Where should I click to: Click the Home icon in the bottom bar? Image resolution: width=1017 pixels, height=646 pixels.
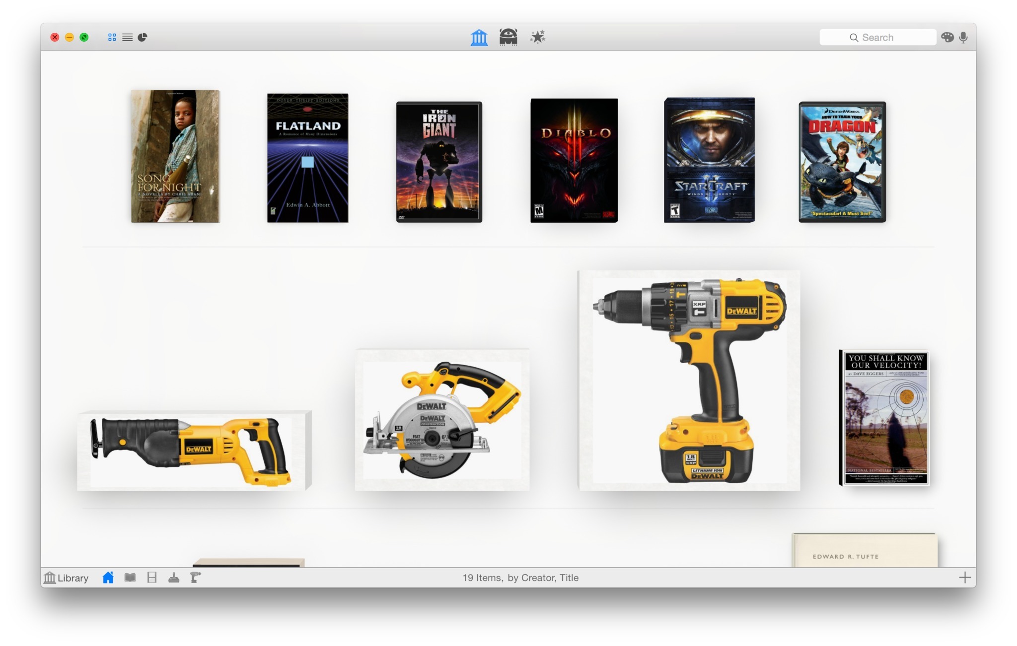click(109, 577)
